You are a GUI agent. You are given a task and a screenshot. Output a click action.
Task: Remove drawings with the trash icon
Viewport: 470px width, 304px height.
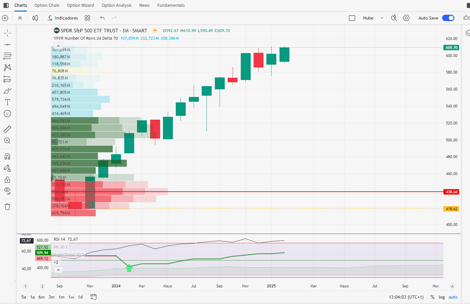pos(7,207)
